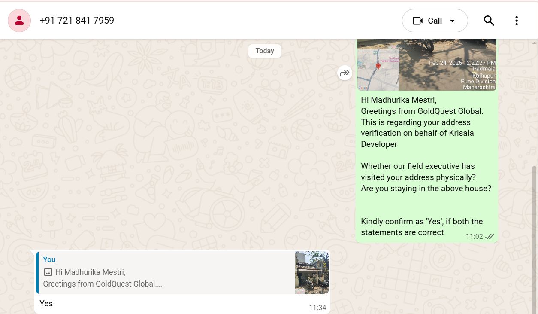The height and width of the screenshot is (314, 538).
Task: Click the scrollbar up arrow
Action: click(535, 43)
